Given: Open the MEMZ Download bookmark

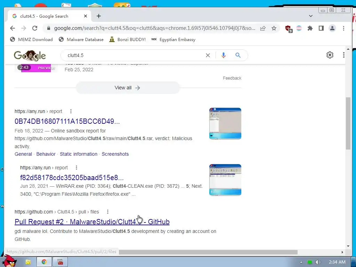Looking at the screenshot, I should [x=31, y=40].
